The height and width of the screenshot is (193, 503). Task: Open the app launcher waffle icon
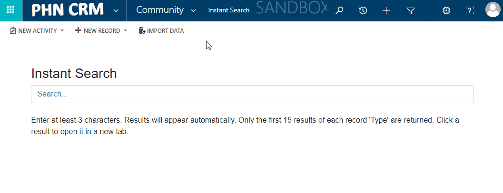[x=10, y=10]
